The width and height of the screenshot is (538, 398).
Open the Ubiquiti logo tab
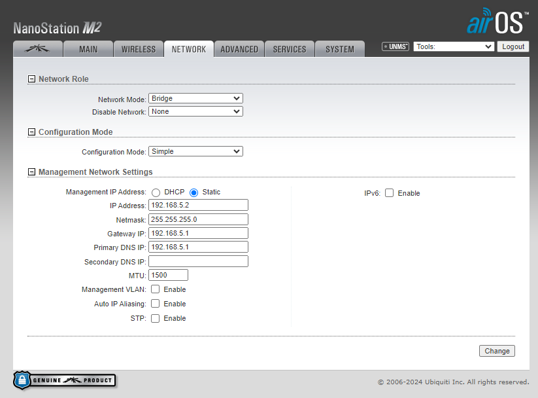click(38, 49)
